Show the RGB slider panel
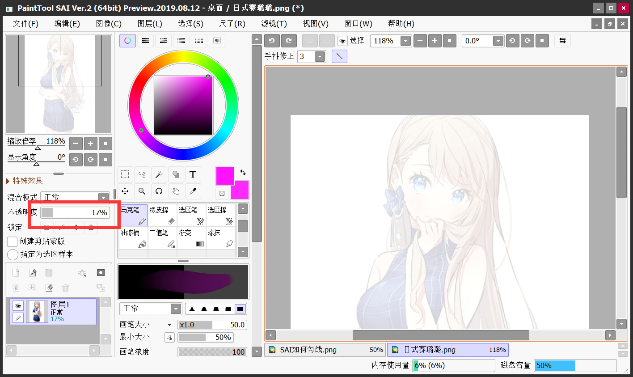 tap(145, 41)
